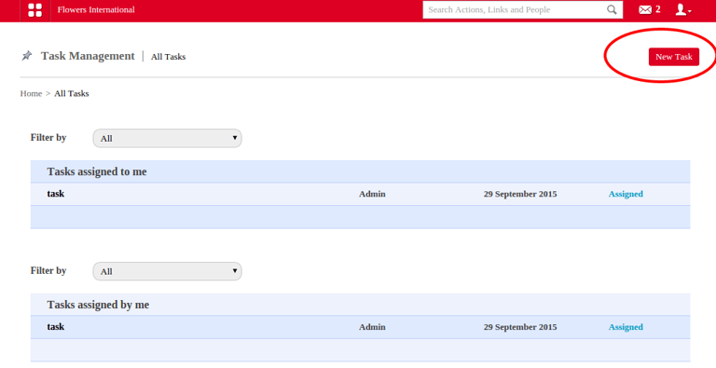Click the Flowers International title

(x=96, y=9)
